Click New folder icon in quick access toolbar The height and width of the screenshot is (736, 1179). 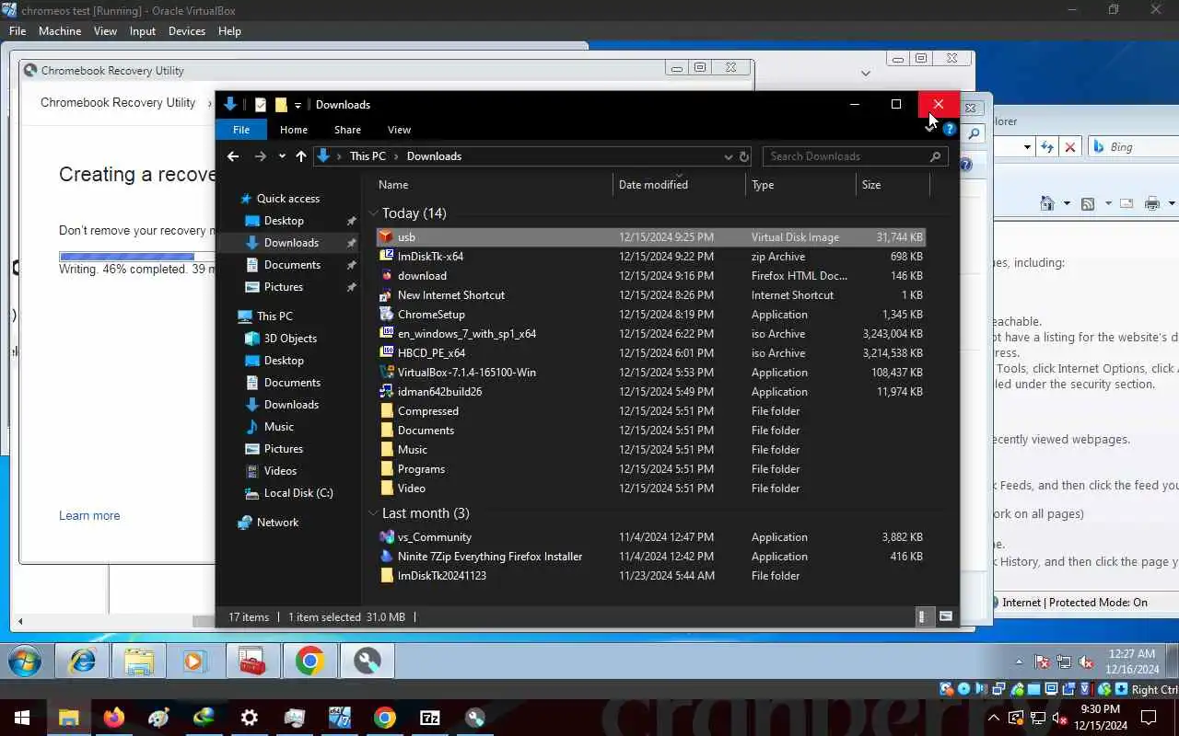click(281, 105)
